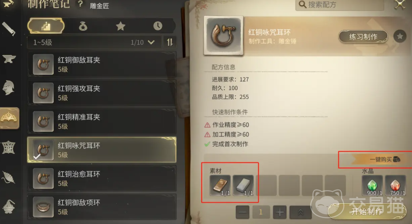Click the maximize quantity double-arrow button
This screenshot has width=412, height=224.
pos(300,212)
